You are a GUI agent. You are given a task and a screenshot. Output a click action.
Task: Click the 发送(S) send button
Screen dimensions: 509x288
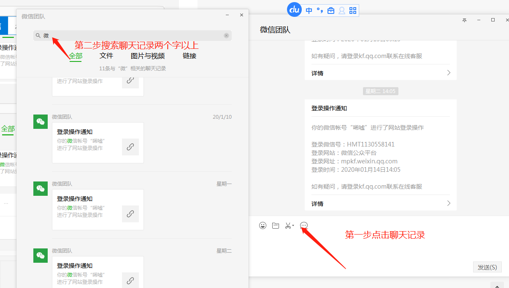[487, 267]
